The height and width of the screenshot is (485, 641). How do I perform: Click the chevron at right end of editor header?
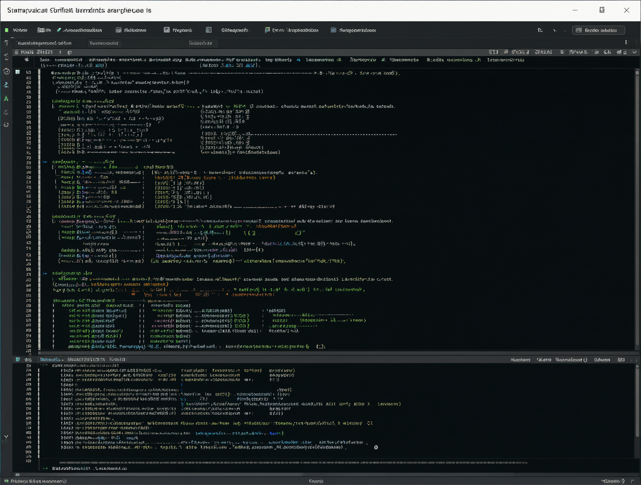pyautogui.click(x=635, y=53)
